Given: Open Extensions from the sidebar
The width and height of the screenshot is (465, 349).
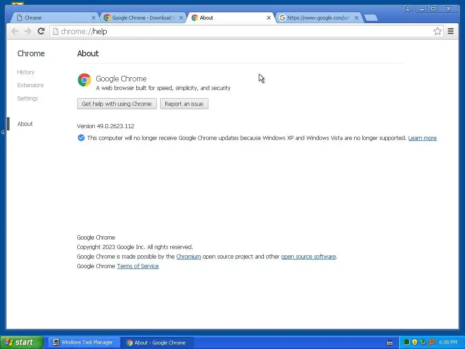Looking at the screenshot, I should [x=30, y=85].
